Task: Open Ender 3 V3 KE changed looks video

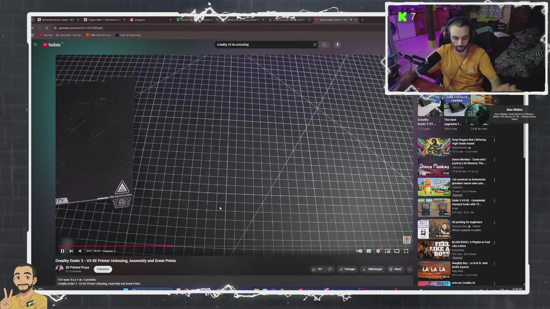Action: point(434,207)
